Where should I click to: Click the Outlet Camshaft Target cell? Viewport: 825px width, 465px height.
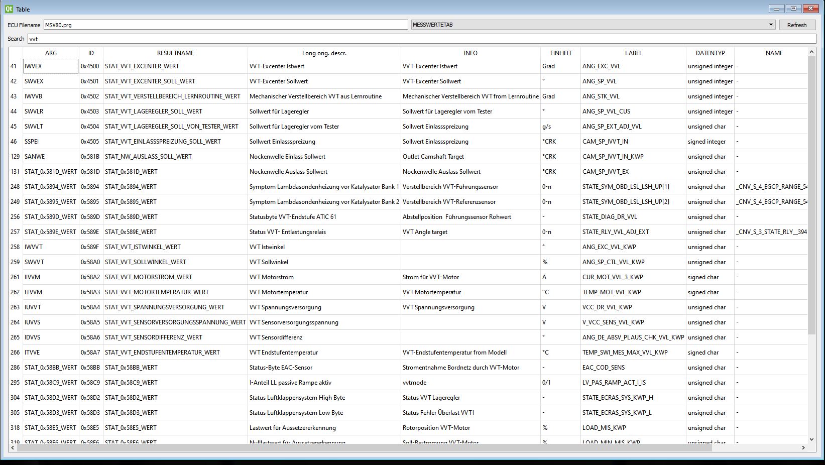tap(470, 157)
